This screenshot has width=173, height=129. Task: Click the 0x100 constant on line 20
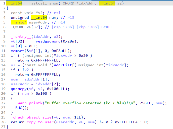41,93
